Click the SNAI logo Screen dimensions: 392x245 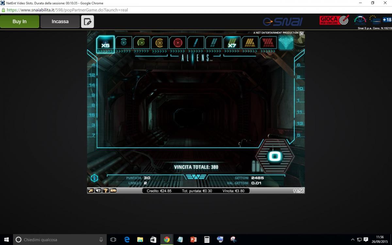tap(283, 22)
